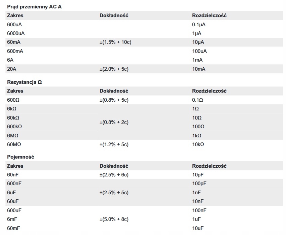The width and height of the screenshot is (293, 235).
Task: Click the Zakres header in the AC current table
Action: click(15, 15)
